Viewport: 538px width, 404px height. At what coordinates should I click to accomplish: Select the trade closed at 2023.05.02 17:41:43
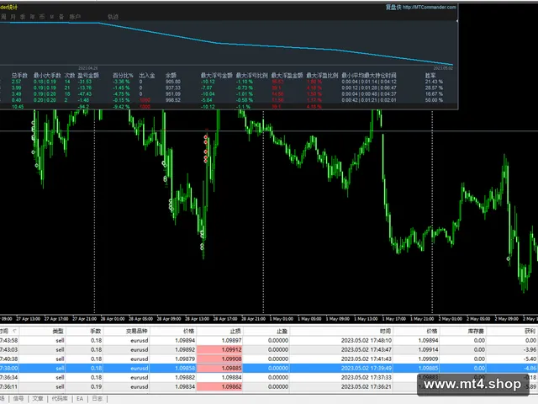(269, 359)
